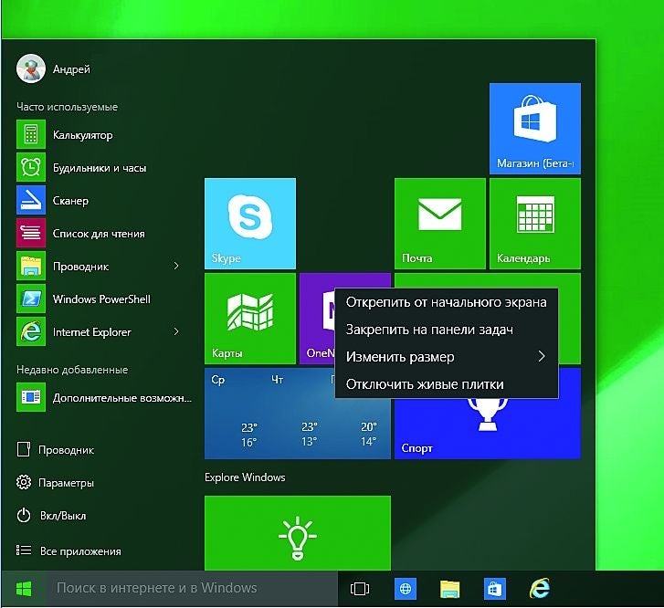Open Проводник in the bottom system list

56,450
